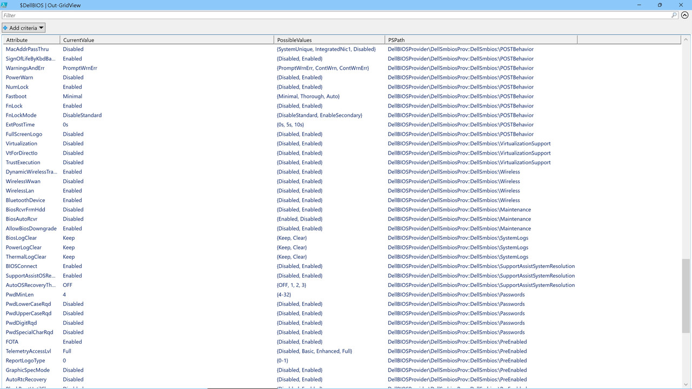Select the BluetoothDevice row
The image size is (692, 389).
[342, 200]
